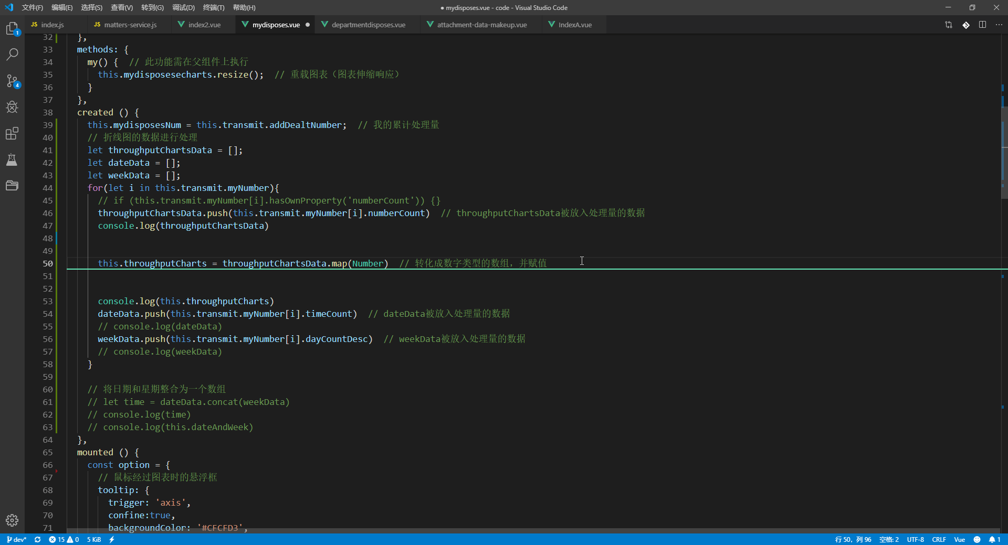Viewport: 1008px width, 545px height.
Task: Open the 编辑(E) menu
Action: [62, 7]
